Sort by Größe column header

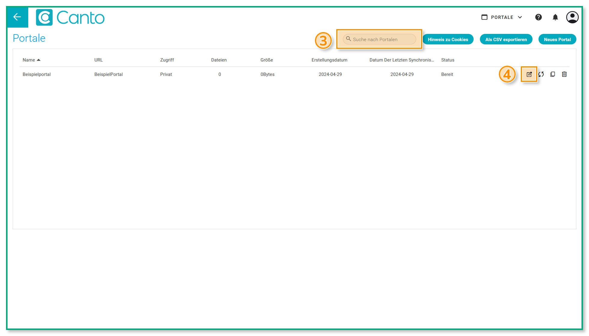pos(267,60)
